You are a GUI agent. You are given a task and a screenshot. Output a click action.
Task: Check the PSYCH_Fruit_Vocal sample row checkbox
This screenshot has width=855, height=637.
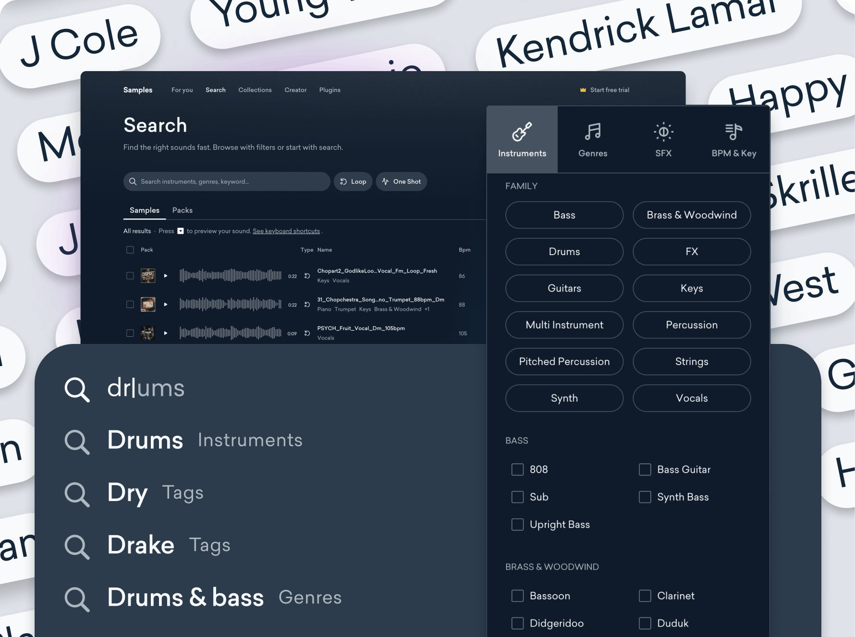(x=130, y=333)
